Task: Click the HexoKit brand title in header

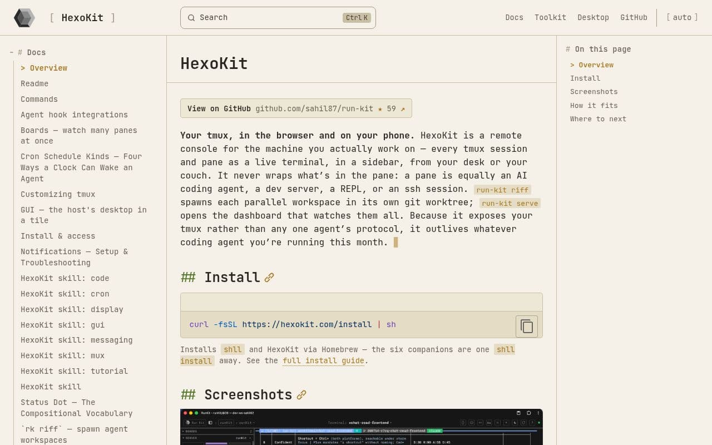Action: click(82, 18)
